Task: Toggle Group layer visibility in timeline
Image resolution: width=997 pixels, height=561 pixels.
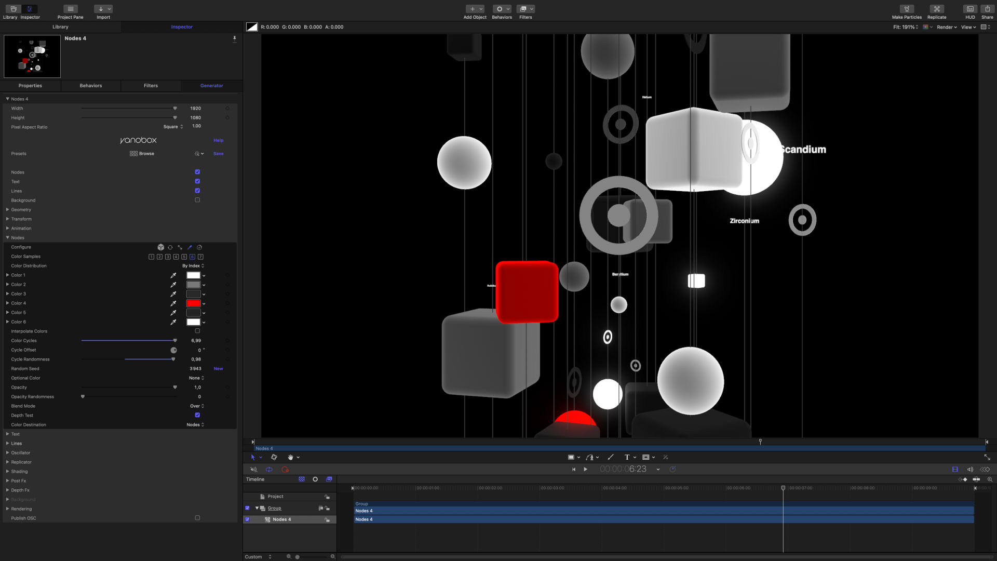Action: (247, 508)
